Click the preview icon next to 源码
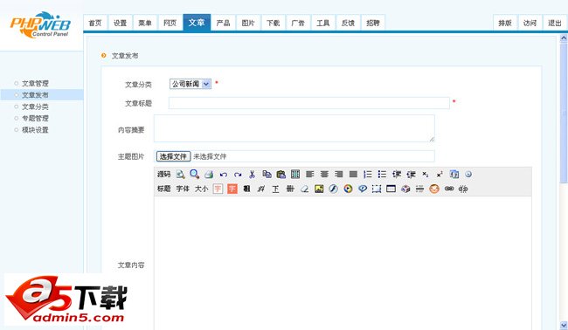Screen dimensions: 568x330 180,175
